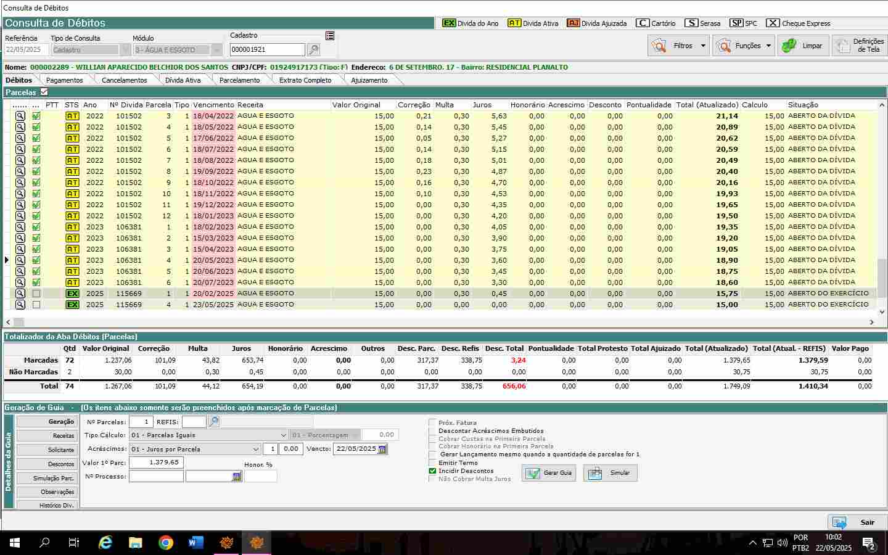Toggle the Parcelas select-all checkbox
The image size is (888, 555).
[44, 92]
